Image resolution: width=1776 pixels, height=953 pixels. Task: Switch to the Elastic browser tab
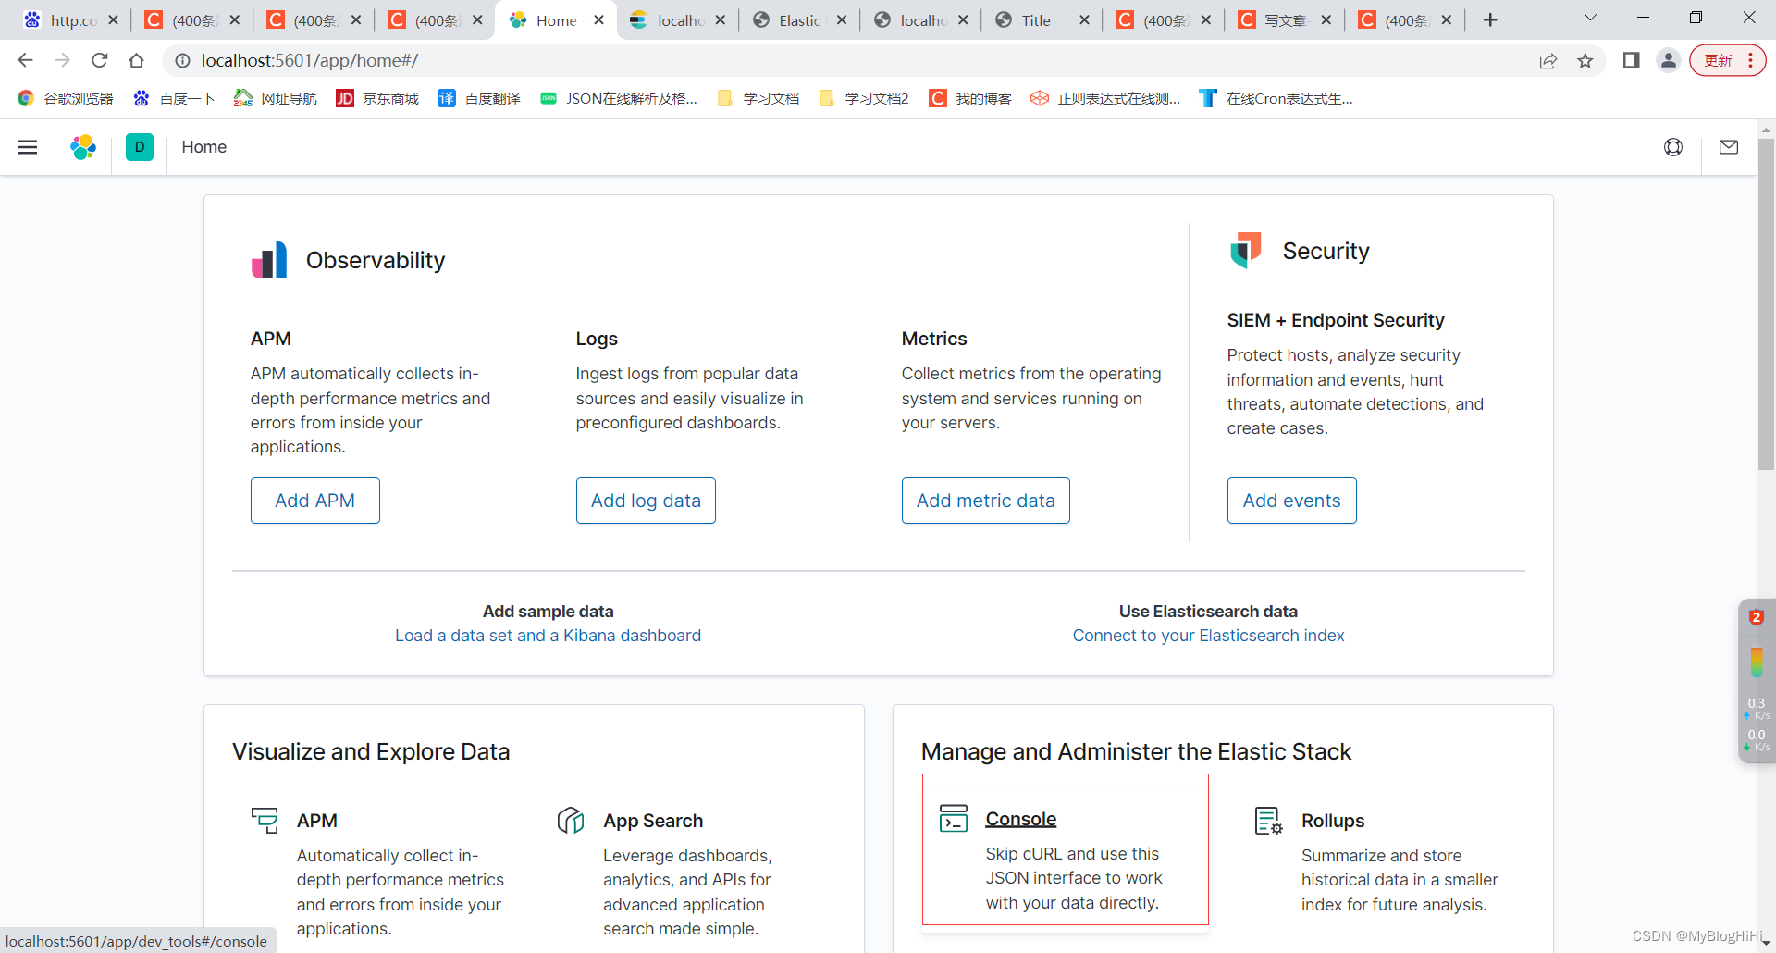tap(797, 20)
